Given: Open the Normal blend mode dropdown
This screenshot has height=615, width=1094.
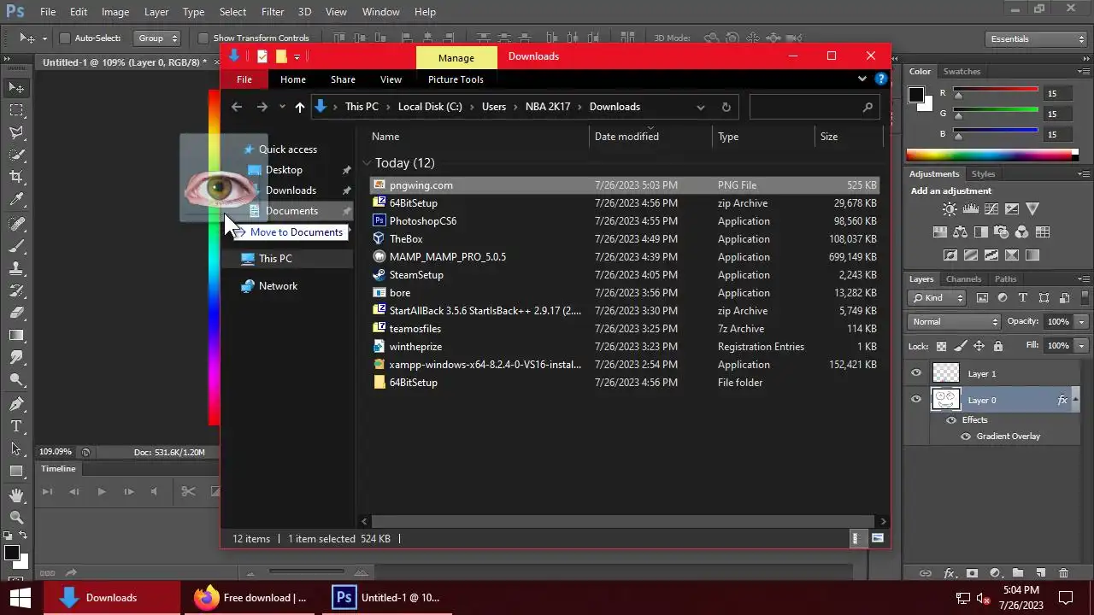Looking at the screenshot, I should pos(954,322).
